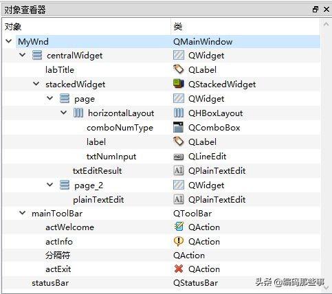Click the layout icon beside page_2
The image size is (332, 294).
pos(65,185)
